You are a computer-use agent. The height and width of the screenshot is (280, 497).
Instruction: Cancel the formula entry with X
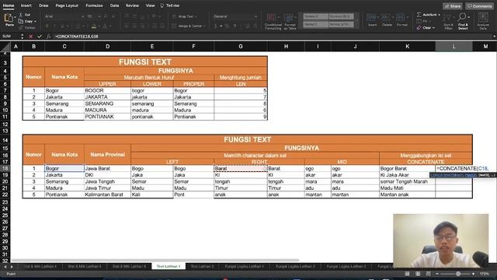pos(31,37)
